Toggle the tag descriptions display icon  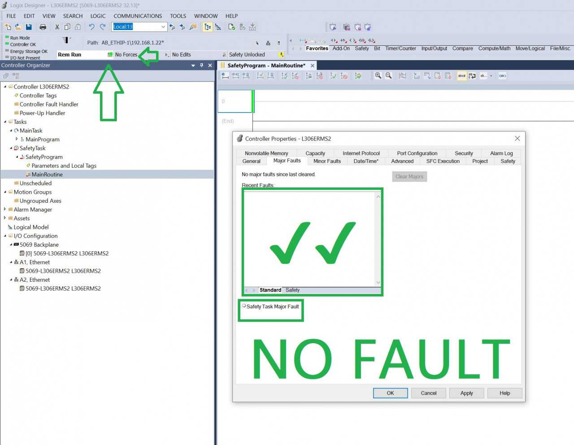tap(461, 76)
